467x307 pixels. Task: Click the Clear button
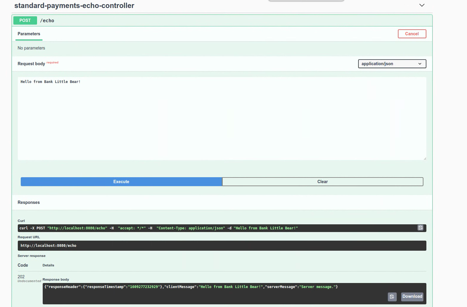pyautogui.click(x=322, y=182)
